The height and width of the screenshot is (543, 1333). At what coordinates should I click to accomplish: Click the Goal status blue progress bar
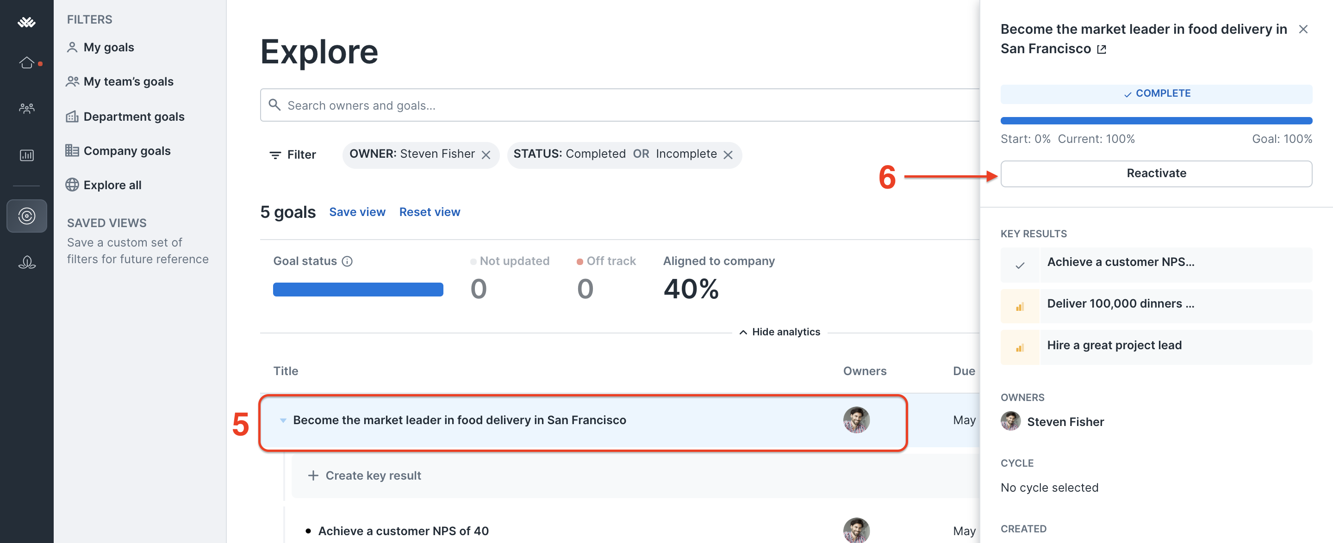coord(358,289)
